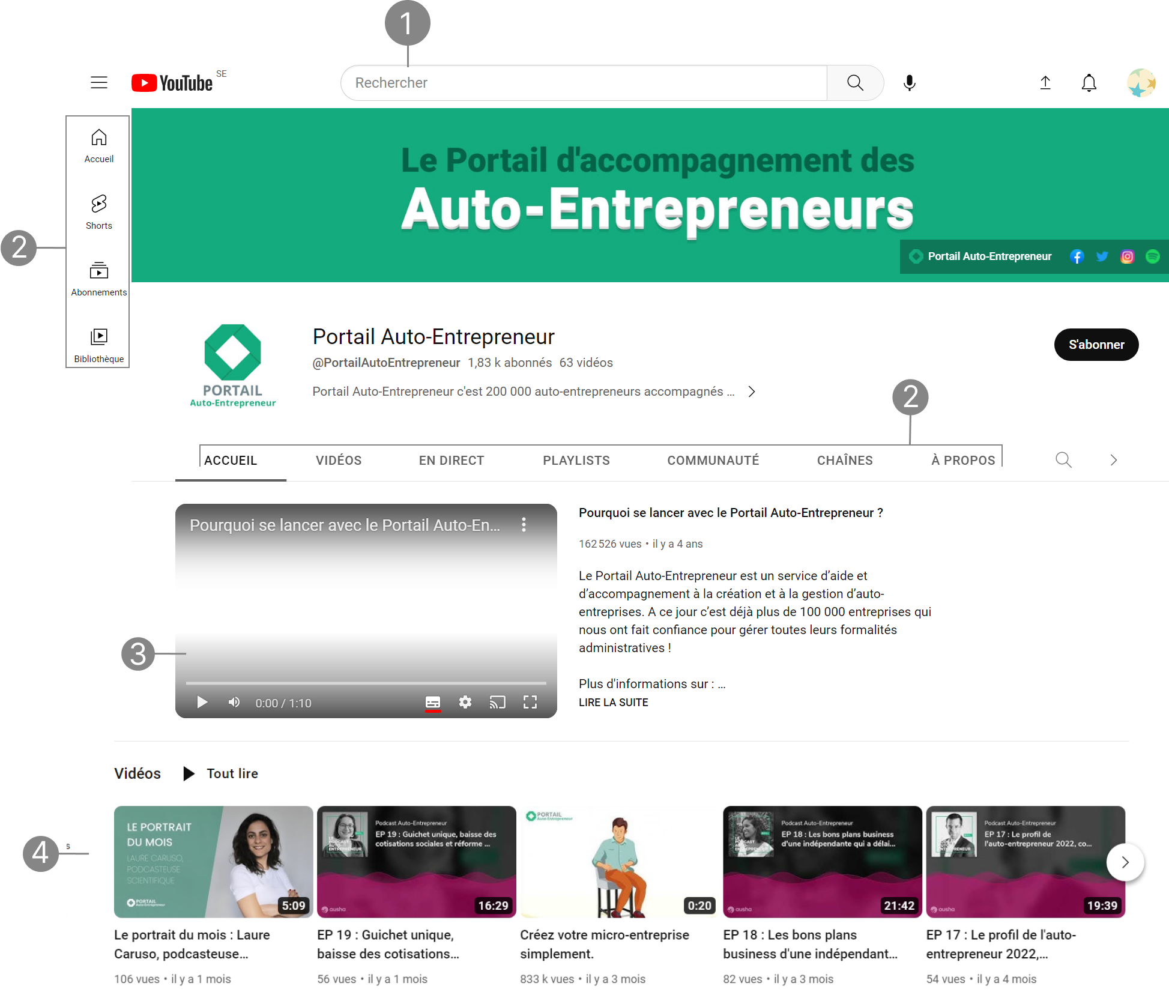Viewport: 1169px width, 995px height.
Task: Select the ACCUEIL tab
Action: pyautogui.click(x=231, y=461)
